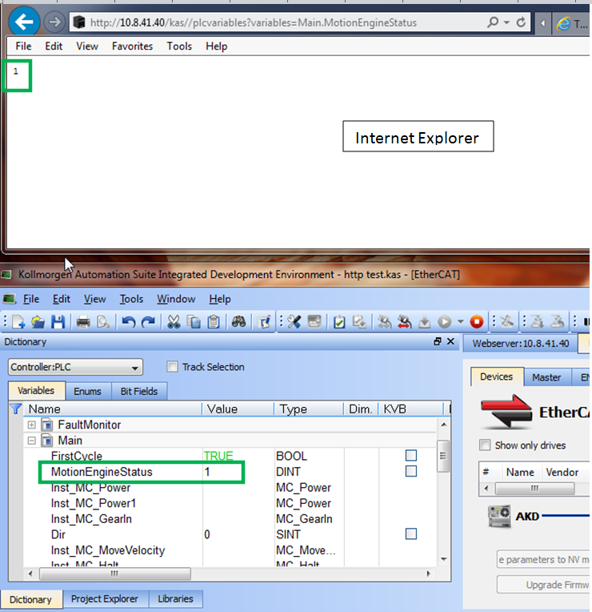592x612 pixels.
Task: Expand the FaultMonitor tree node
Action: pos(31,425)
